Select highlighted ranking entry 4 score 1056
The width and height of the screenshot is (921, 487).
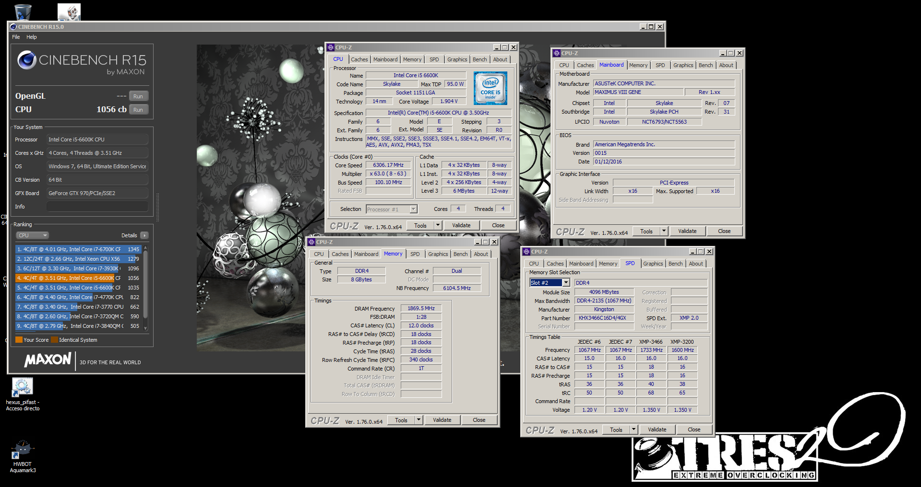[x=78, y=278]
